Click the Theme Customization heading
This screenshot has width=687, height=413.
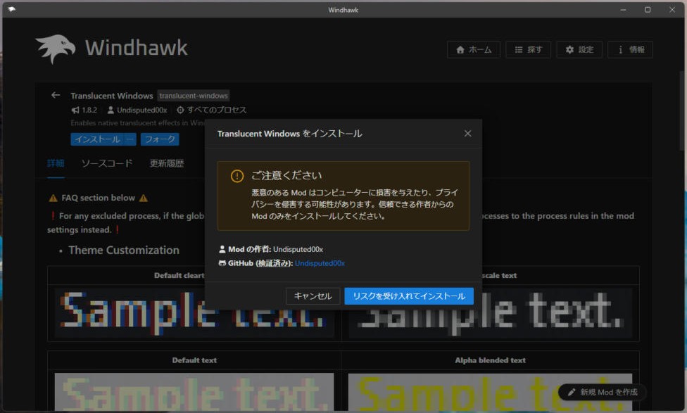[124, 250]
